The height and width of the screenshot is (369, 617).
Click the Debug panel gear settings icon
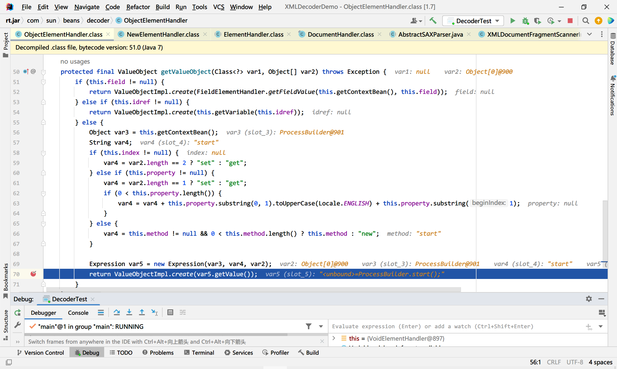tap(589, 299)
